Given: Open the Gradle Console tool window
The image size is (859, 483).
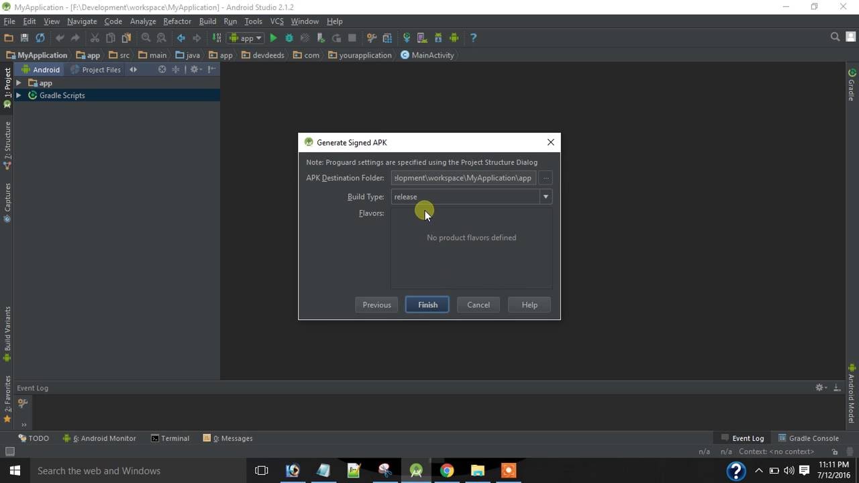Looking at the screenshot, I should coord(808,438).
